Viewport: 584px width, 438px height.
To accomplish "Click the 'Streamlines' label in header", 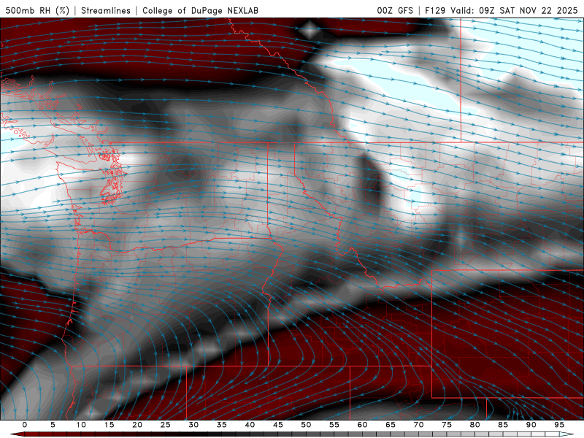I will coord(106,10).
